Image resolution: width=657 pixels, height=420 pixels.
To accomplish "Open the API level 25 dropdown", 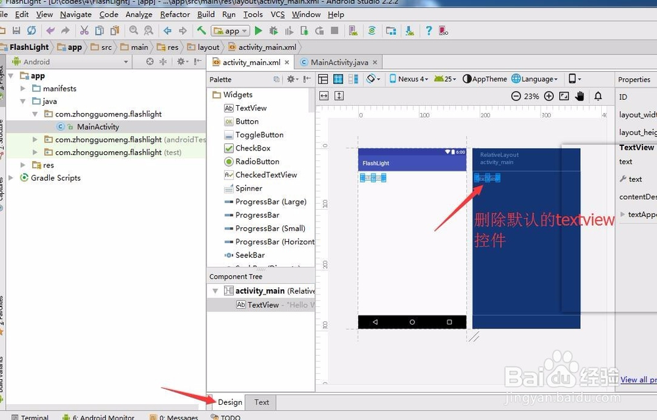I will [x=445, y=78].
